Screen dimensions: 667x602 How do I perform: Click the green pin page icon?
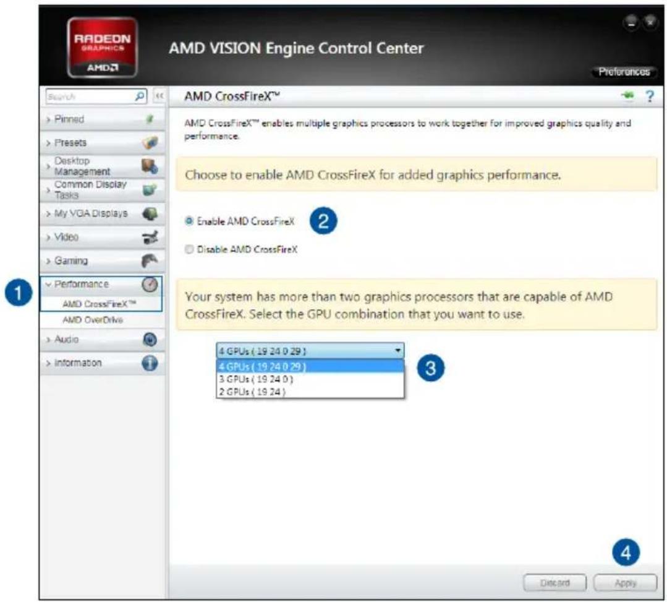pyautogui.click(x=627, y=95)
